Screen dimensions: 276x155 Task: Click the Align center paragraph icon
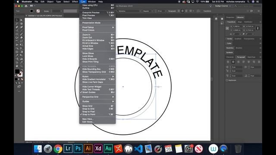tap(233, 62)
